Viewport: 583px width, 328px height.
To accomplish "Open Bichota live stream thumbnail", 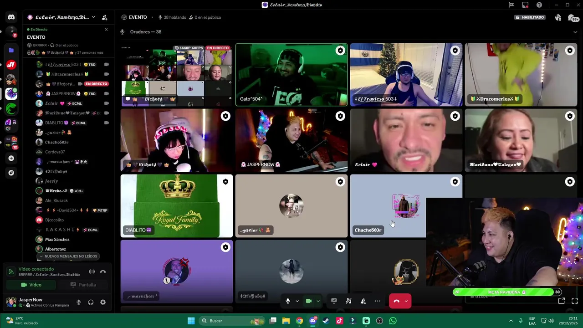I will pyautogui.click(x=177, y=75).
